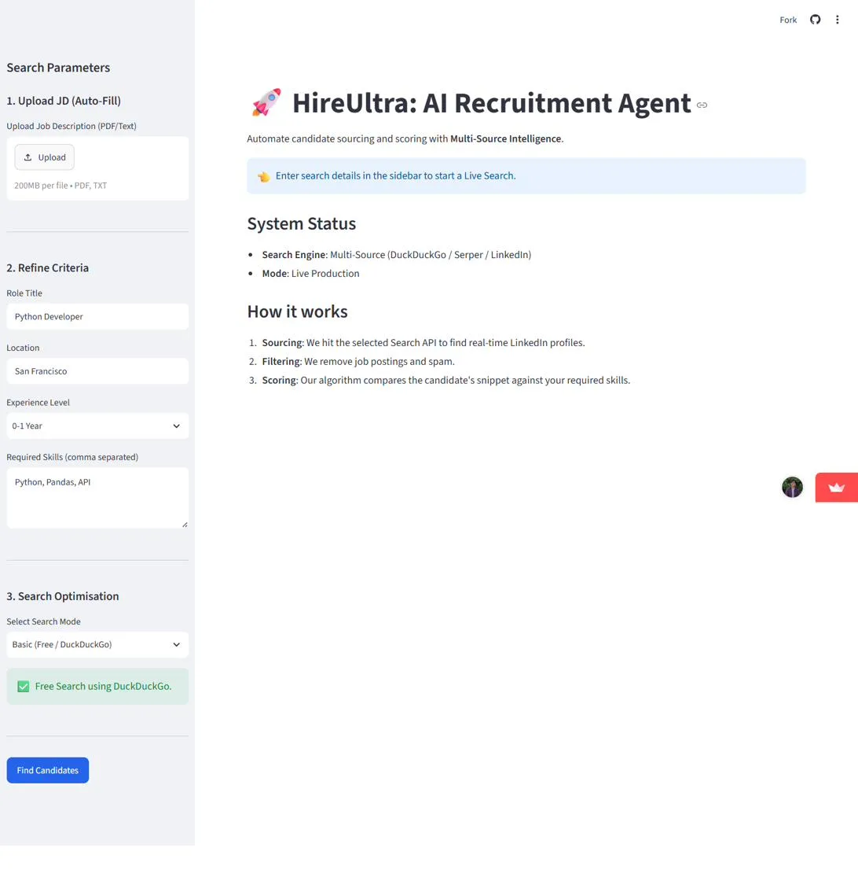Focus the Required Skills text area
The image size is (858, 881).
point(97,498)
